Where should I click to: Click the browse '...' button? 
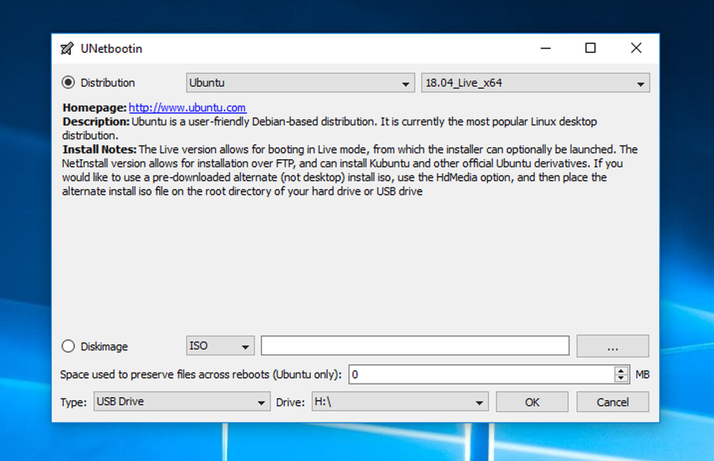click(x=612, y=346)
